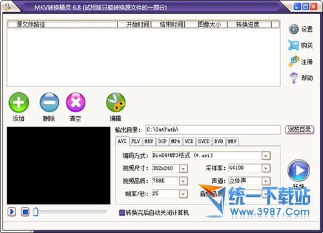323x233 pixels.
Task: Click the image size (图像大小) column header
Action: [x=206, y=25]
